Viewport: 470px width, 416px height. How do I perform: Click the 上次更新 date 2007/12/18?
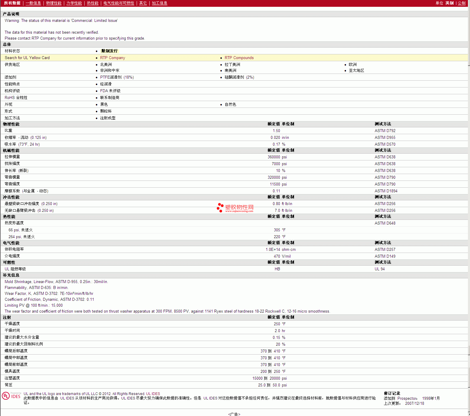tap(415, 404)
